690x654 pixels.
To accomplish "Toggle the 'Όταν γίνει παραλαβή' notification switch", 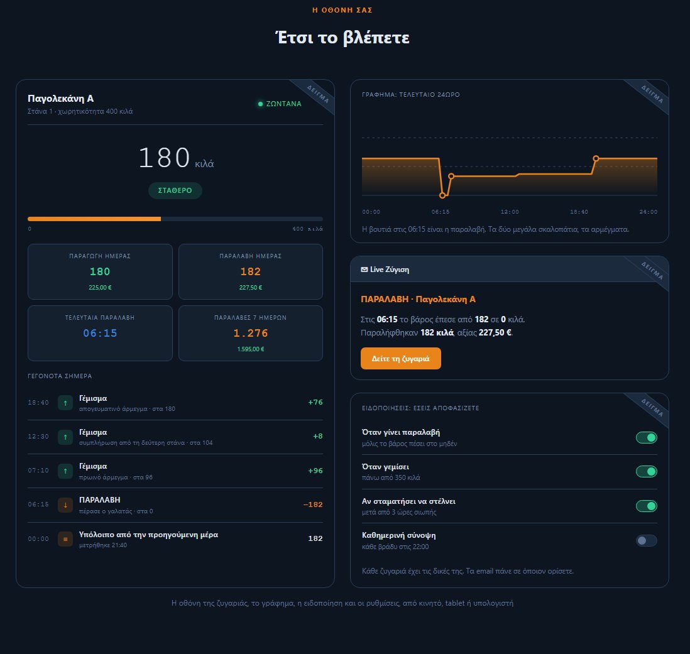I will tap(647, 438).
